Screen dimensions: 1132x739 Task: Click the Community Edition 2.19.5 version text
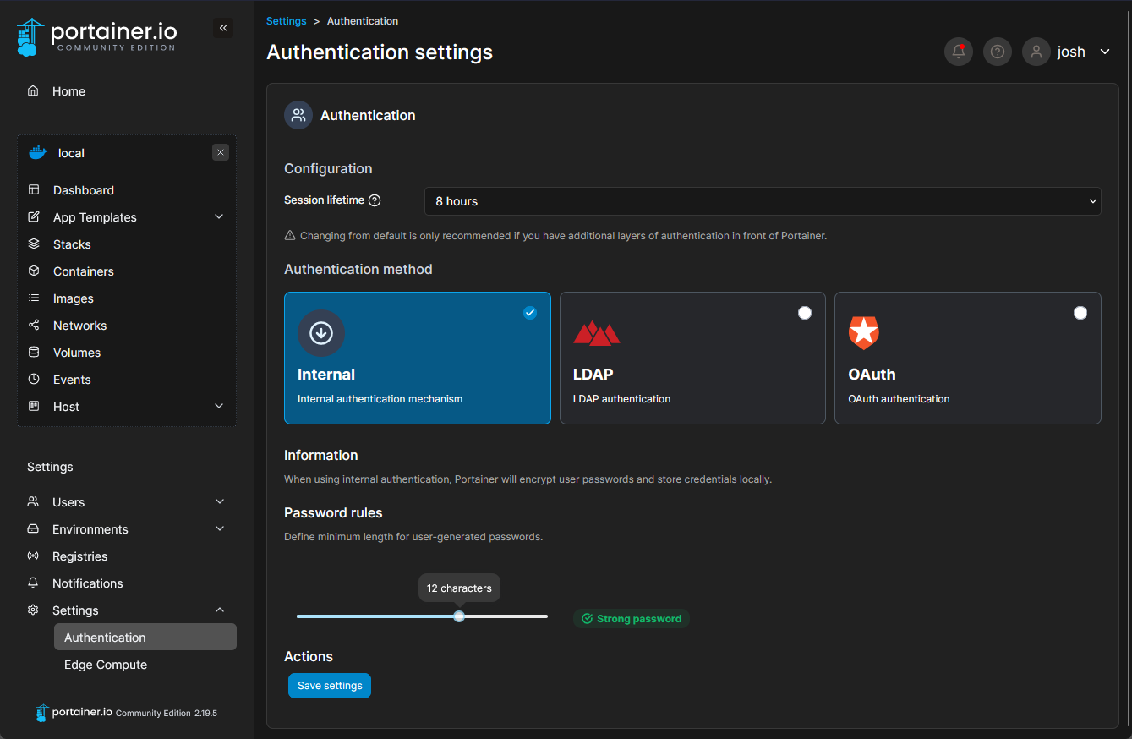tap(167, 714)
